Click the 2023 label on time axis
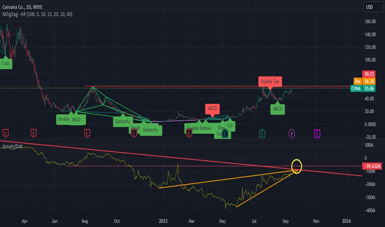385x227 pixels. [163, 221]
